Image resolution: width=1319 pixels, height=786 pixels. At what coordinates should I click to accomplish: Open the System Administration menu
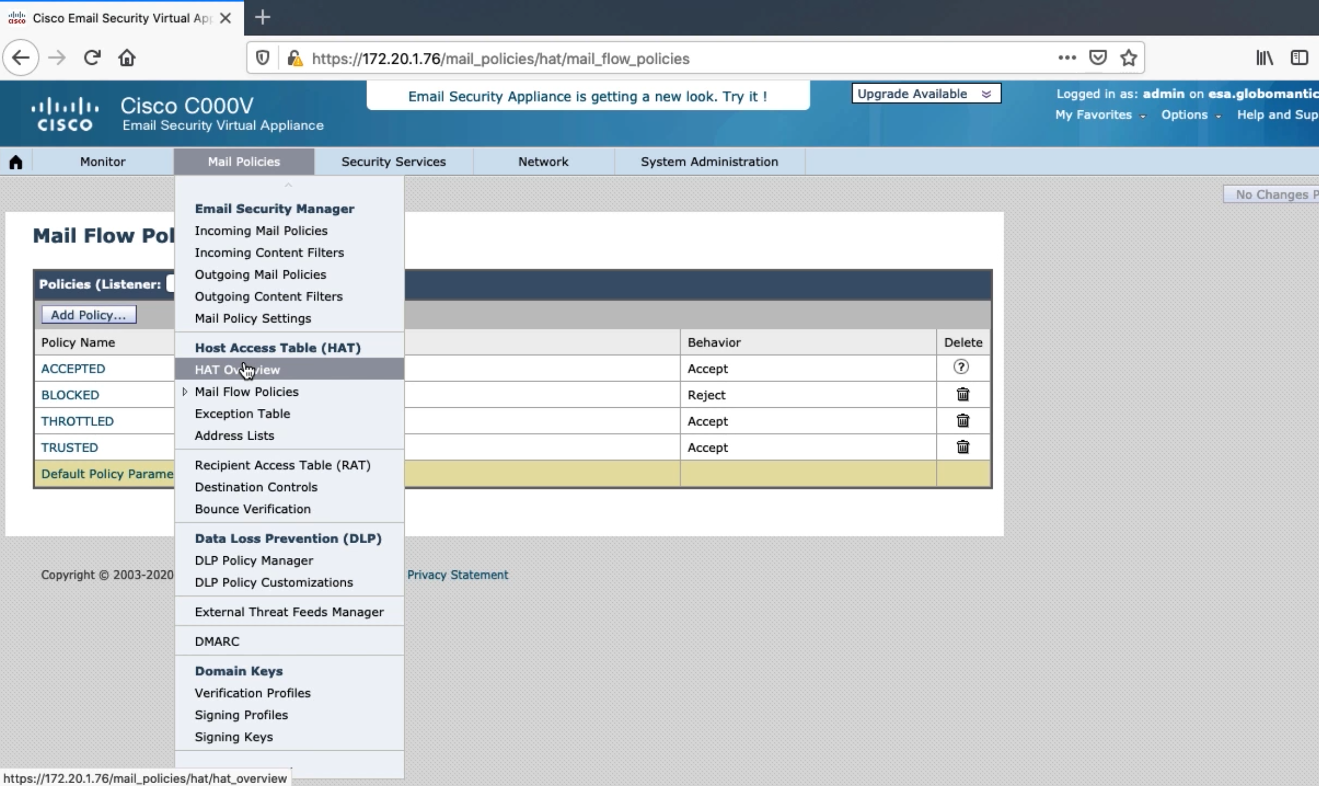710,162
